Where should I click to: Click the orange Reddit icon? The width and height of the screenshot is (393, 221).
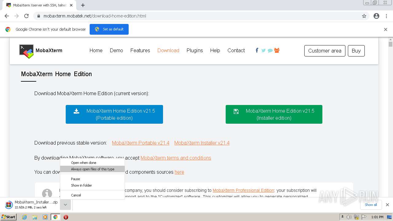coord(277,50)
